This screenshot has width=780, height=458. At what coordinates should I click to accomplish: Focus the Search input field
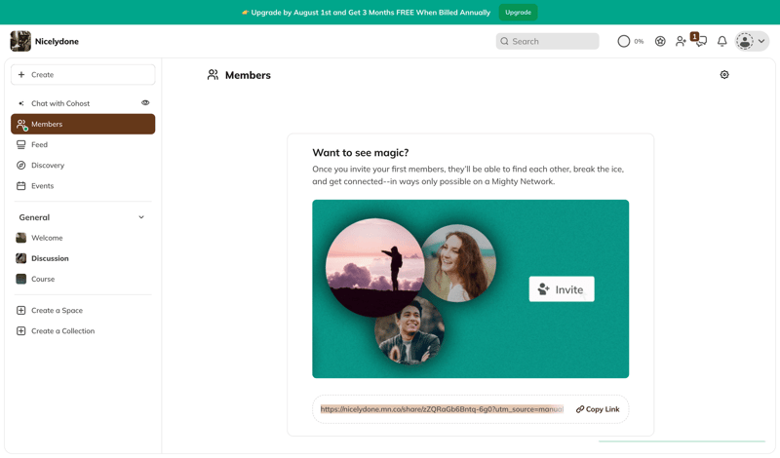click(547, 41)
